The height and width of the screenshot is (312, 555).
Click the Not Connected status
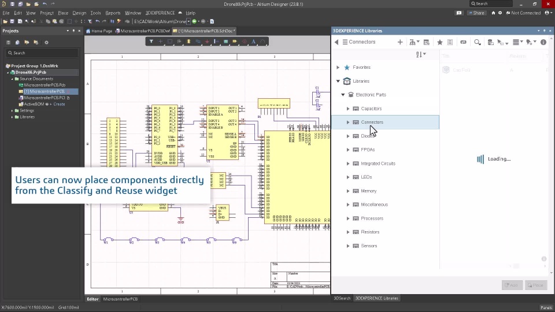pyautogui.click(x=523, y=13)
